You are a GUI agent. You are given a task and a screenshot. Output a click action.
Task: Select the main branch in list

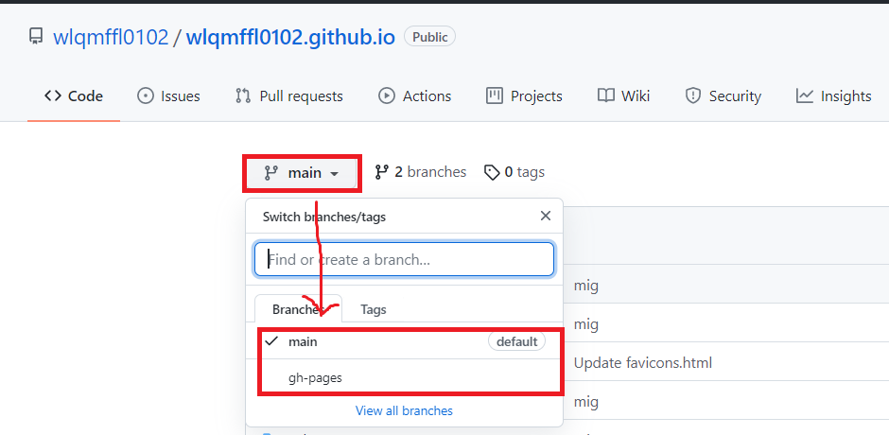tap(303, 341)
